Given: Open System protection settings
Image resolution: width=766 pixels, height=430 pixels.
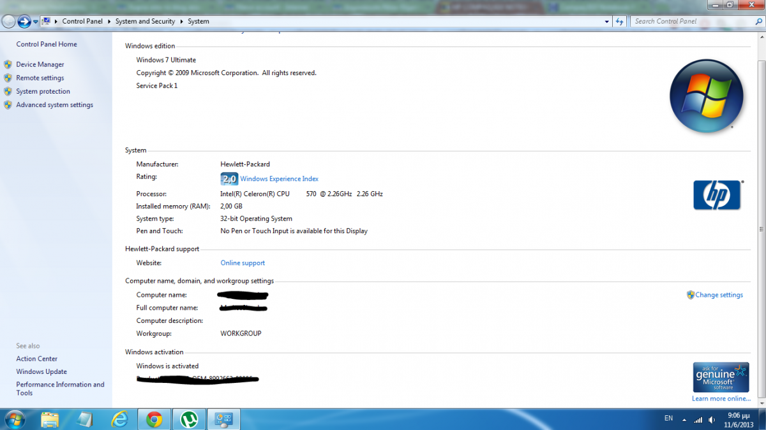Looking at the screenshot, I should 43,91.
